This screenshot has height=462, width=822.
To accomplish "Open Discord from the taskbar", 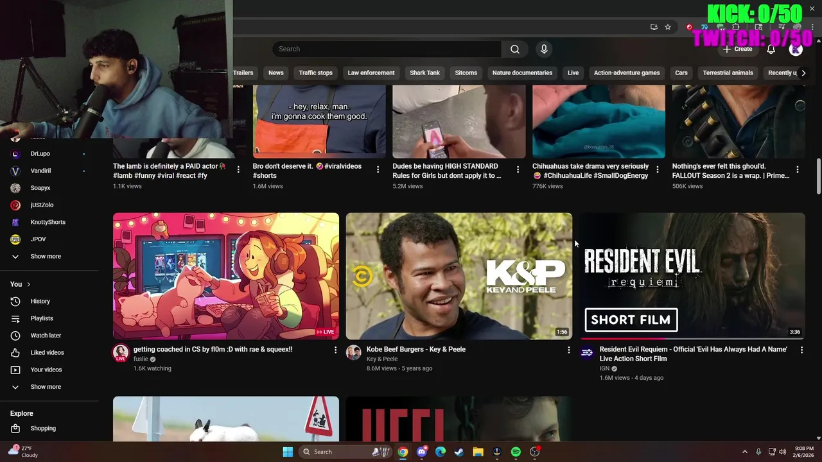I will coord(421,452).
